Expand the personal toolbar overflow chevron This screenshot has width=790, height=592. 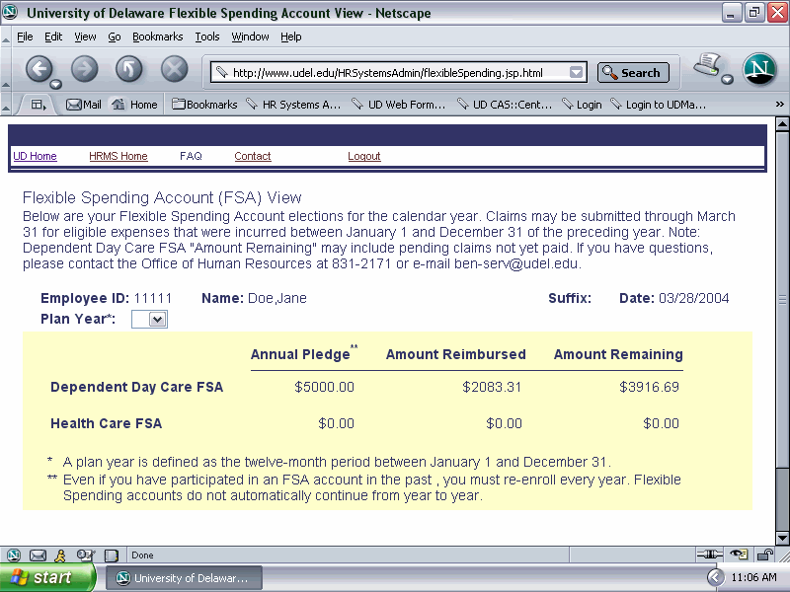pos(779,105)
